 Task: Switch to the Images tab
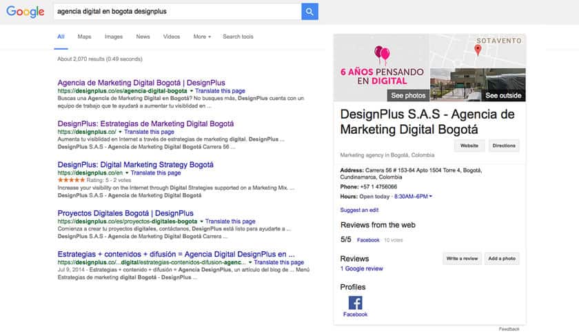pos(113,37)
